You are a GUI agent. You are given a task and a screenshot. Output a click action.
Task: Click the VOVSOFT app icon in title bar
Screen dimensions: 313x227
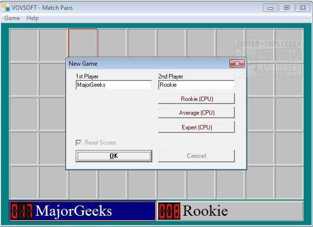click(6, 7)
